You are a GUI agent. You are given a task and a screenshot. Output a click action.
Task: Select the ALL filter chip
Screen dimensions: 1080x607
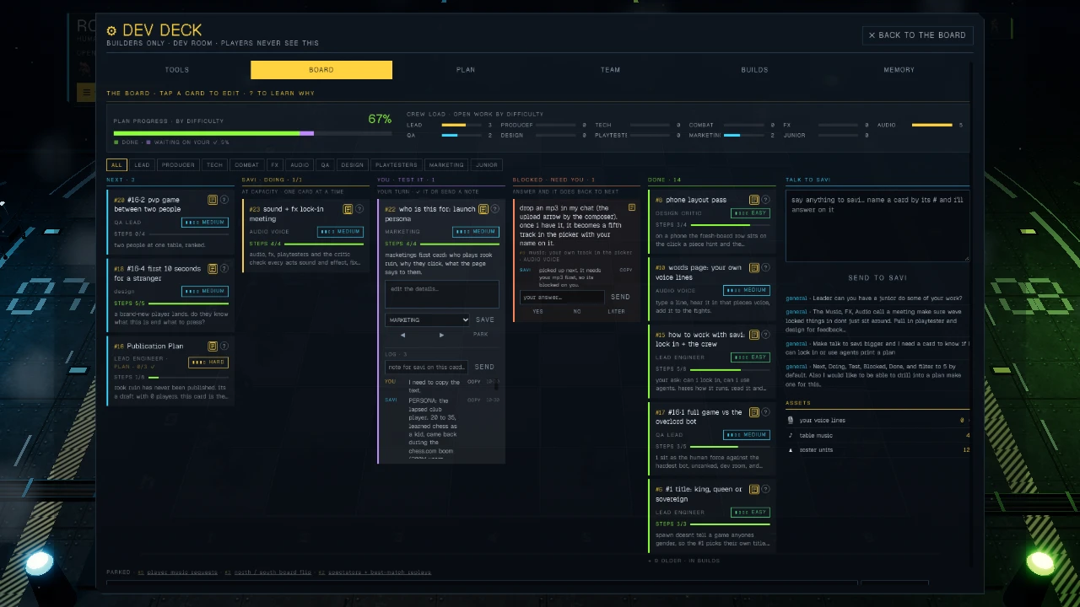[116, 165]
